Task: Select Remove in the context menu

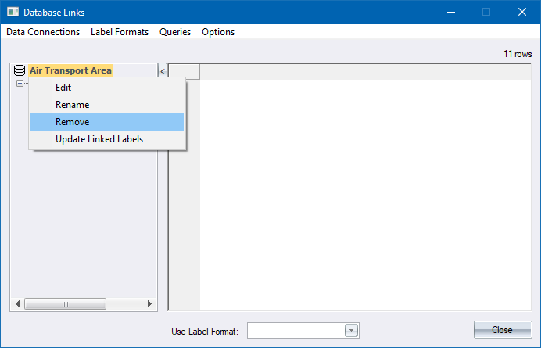Action: [72, 122]
